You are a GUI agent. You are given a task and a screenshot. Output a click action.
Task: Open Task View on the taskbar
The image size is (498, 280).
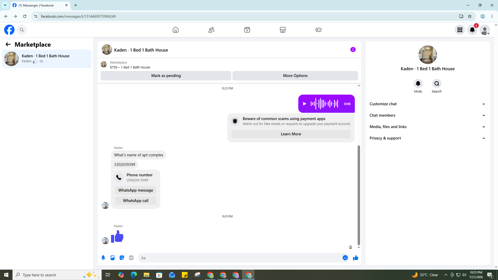pyautogui.click(x=108, y=275)
